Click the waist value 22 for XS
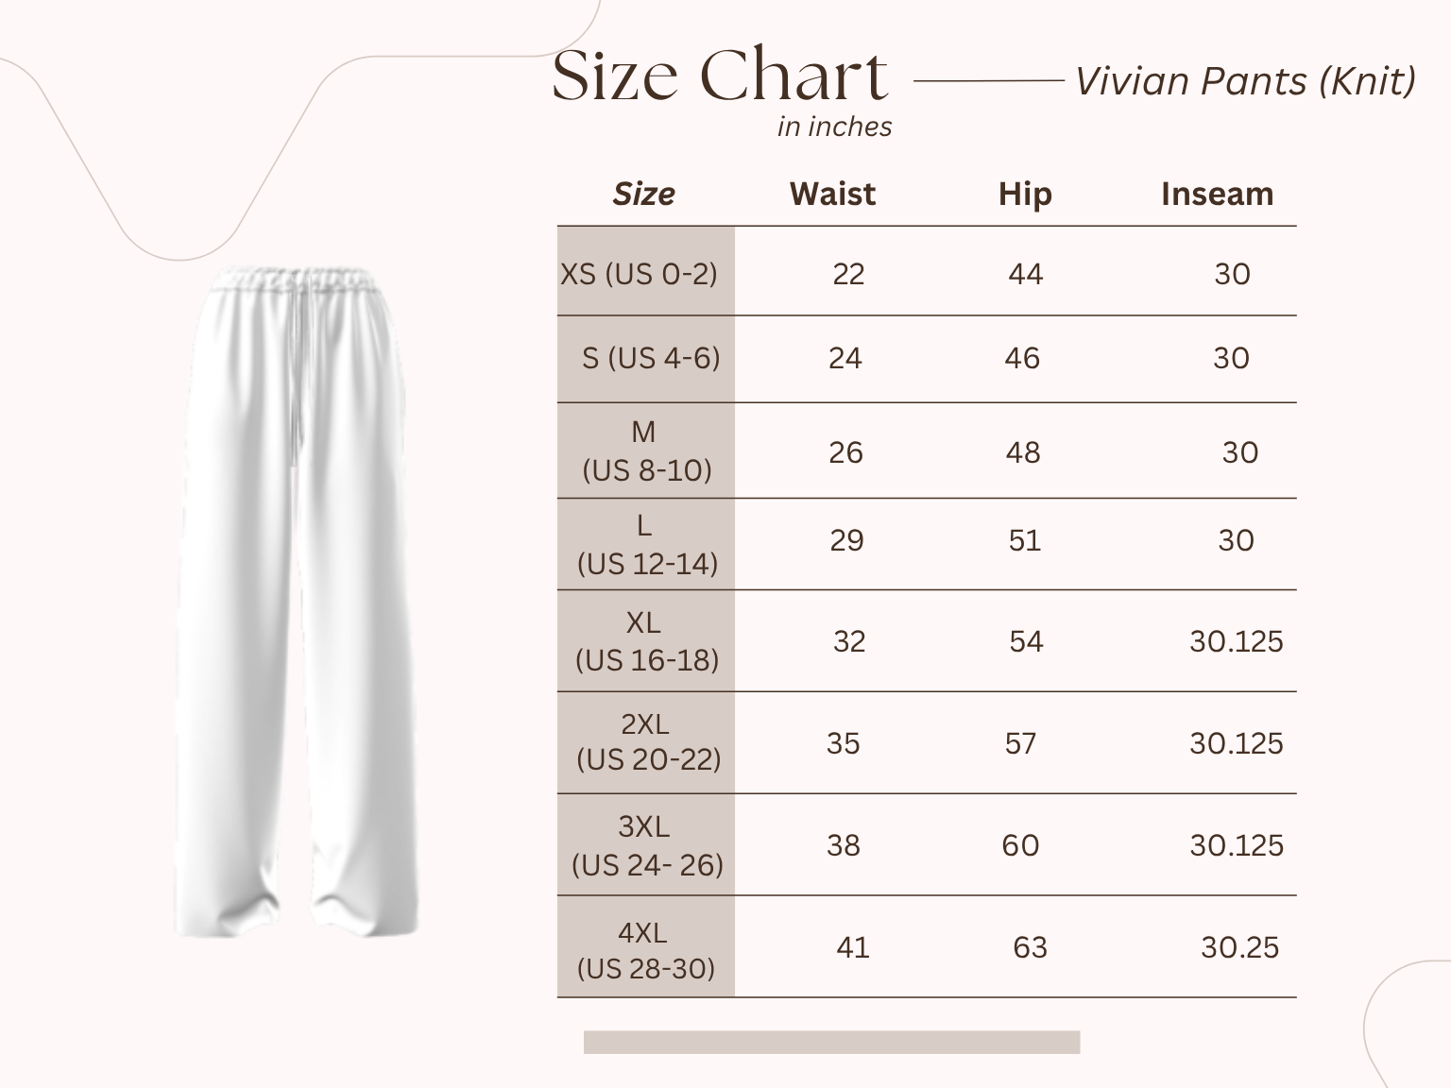Viewport: 1451px width, 1088px height. click(x=848, y=274)
